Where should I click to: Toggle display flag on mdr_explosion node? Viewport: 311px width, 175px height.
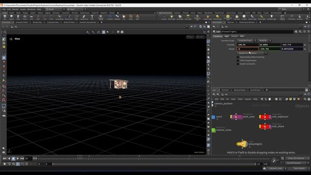coord(270,117)
